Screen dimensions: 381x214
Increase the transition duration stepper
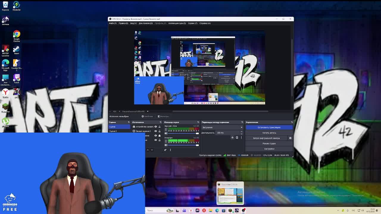(x=242, y=132)
